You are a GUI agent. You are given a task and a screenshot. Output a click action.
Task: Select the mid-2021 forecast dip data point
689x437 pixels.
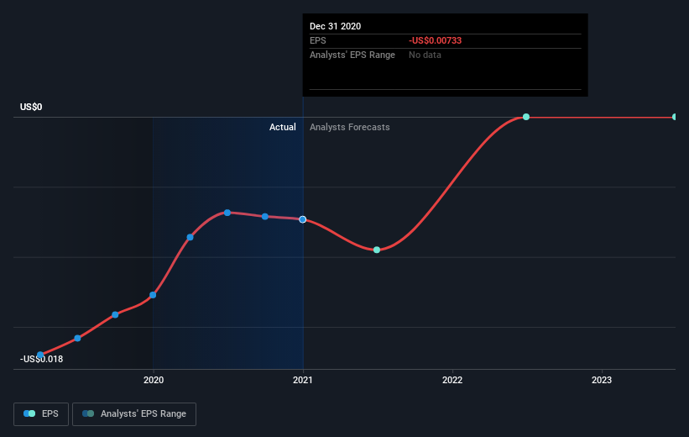(x=377, y=250)
